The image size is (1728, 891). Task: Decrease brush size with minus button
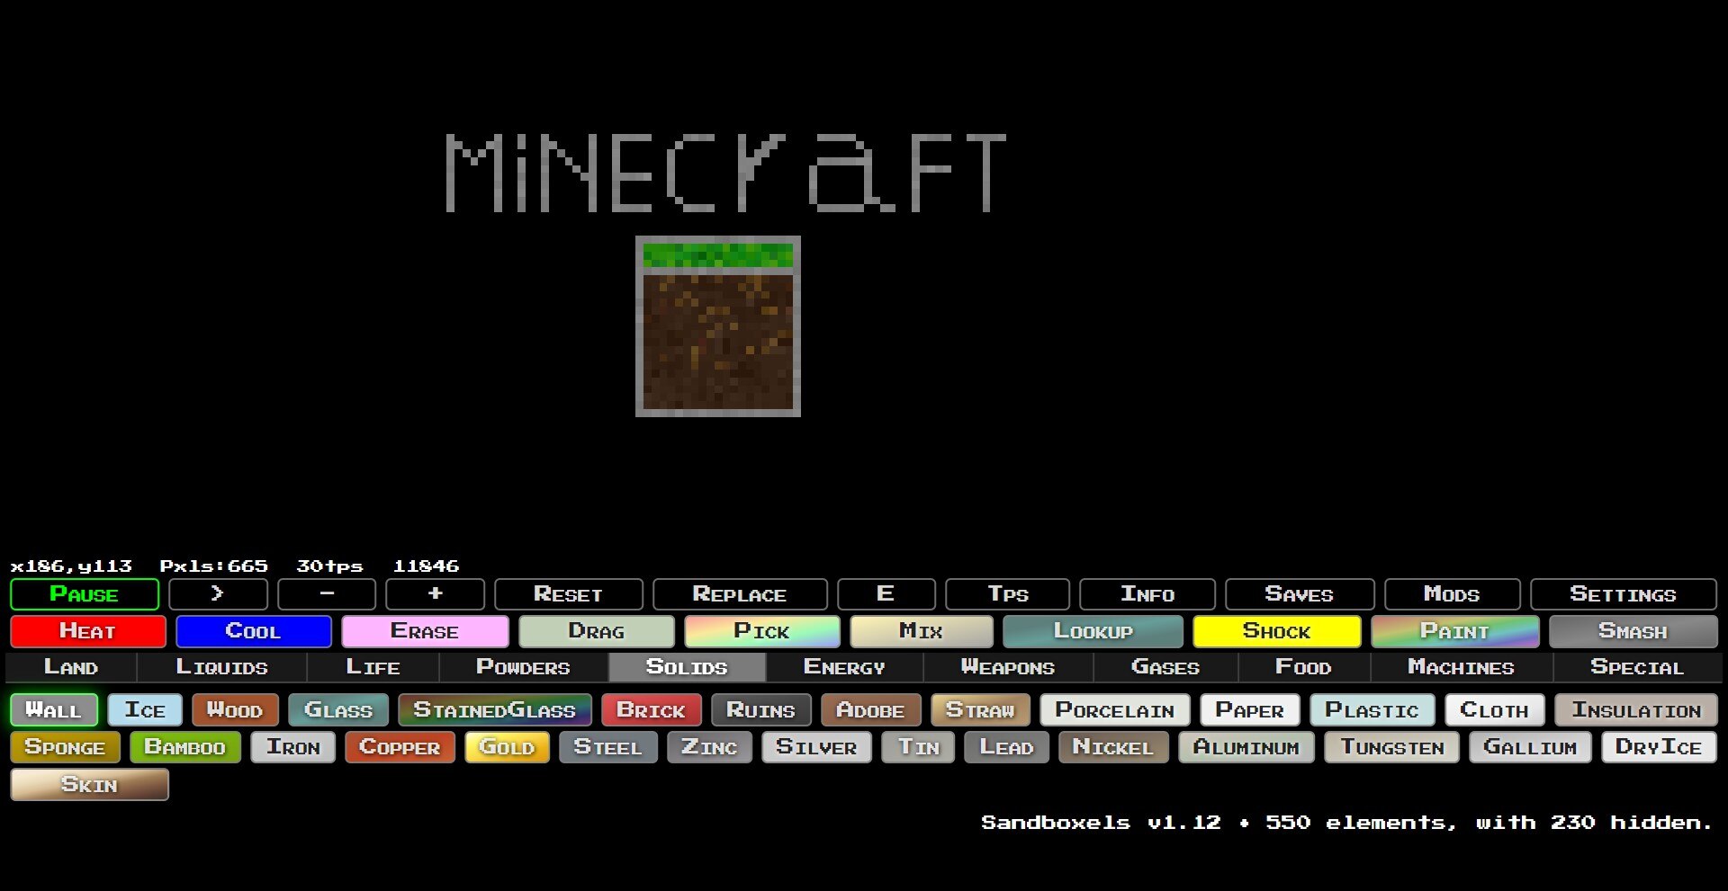[x=327, y=594]
